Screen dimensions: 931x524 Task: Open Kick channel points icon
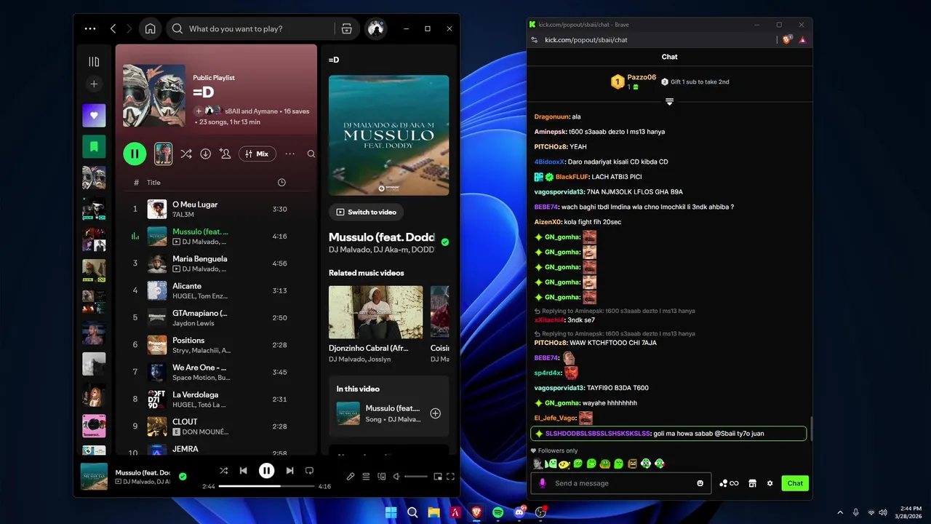(729, 483)
